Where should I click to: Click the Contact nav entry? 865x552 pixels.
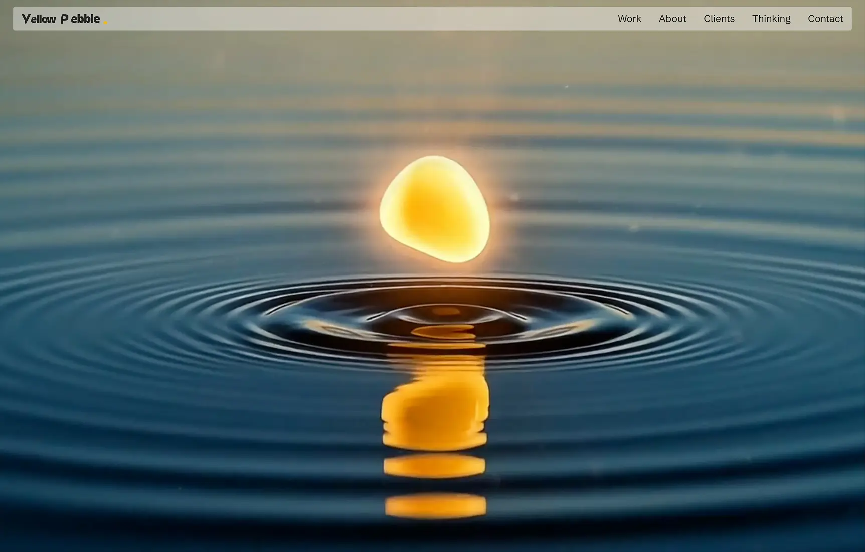tap(825, 18)
